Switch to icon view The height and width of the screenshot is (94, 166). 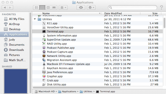coord(36,7)
